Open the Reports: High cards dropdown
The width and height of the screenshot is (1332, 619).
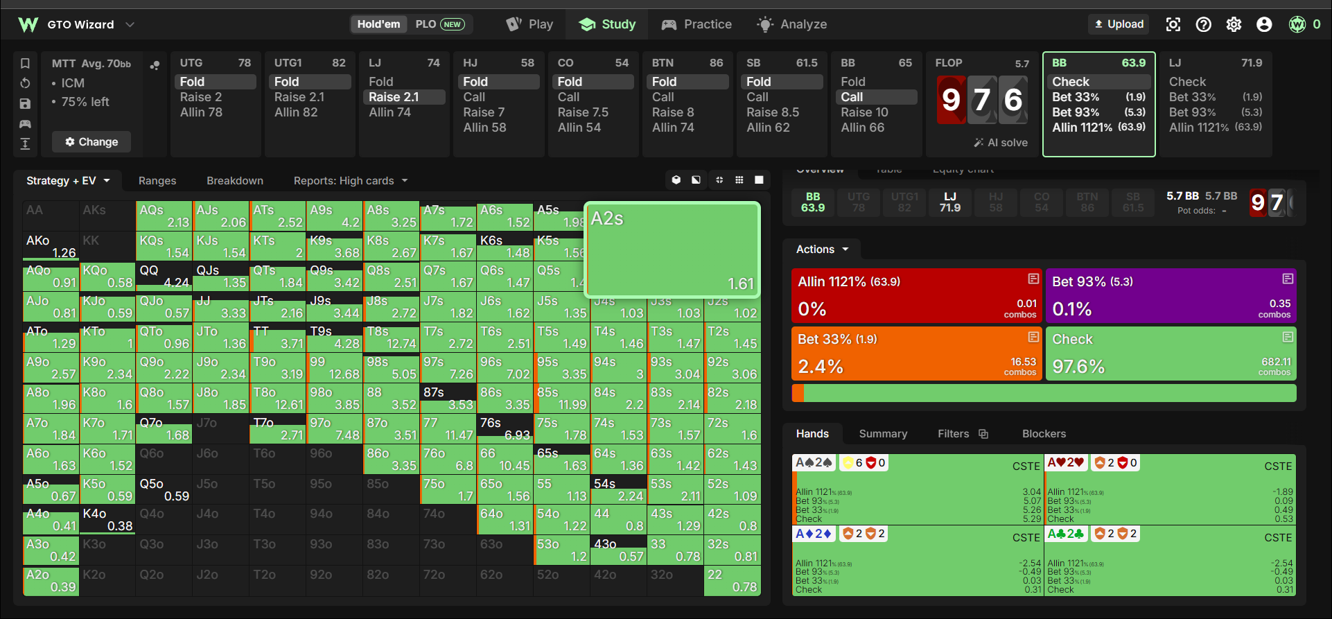tap(351, 181)
